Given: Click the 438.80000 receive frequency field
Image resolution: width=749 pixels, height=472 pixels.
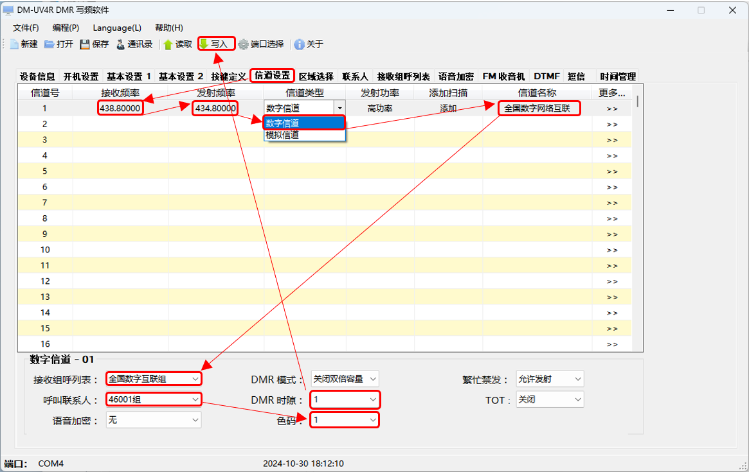Looking at the screenshot, I should [120, 109].
